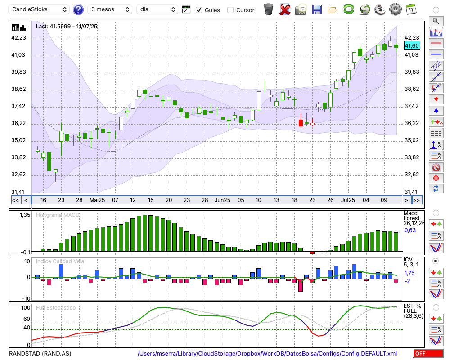Viewport: 450px width, 360px height.
Task: Click MACD panel percent lines button
Action: pos(436,236)
